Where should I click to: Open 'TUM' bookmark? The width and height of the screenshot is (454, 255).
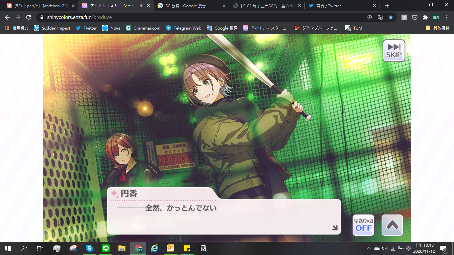click(354, 28)
